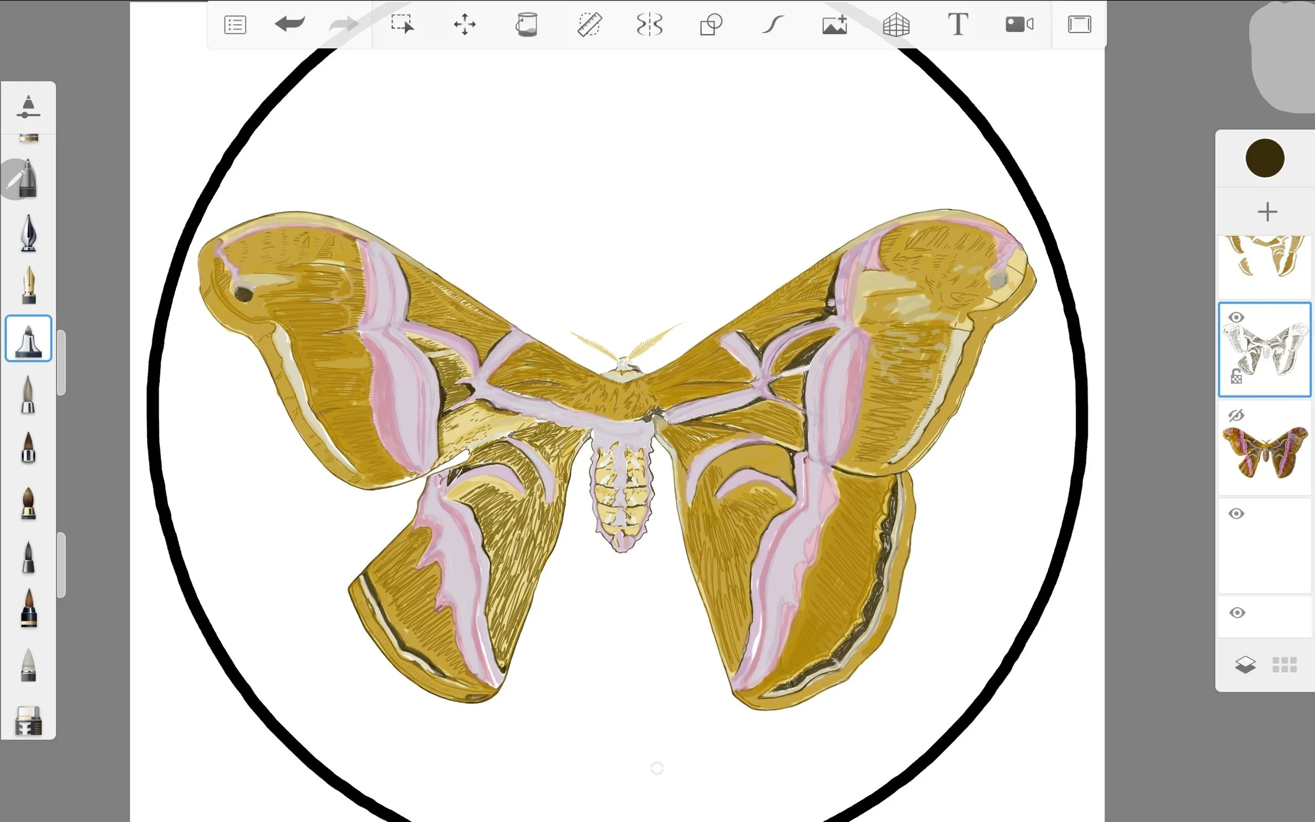Open brush properties at top of brush palette
The height and width of the screenshot is (822, 1315).
point(28,107)
